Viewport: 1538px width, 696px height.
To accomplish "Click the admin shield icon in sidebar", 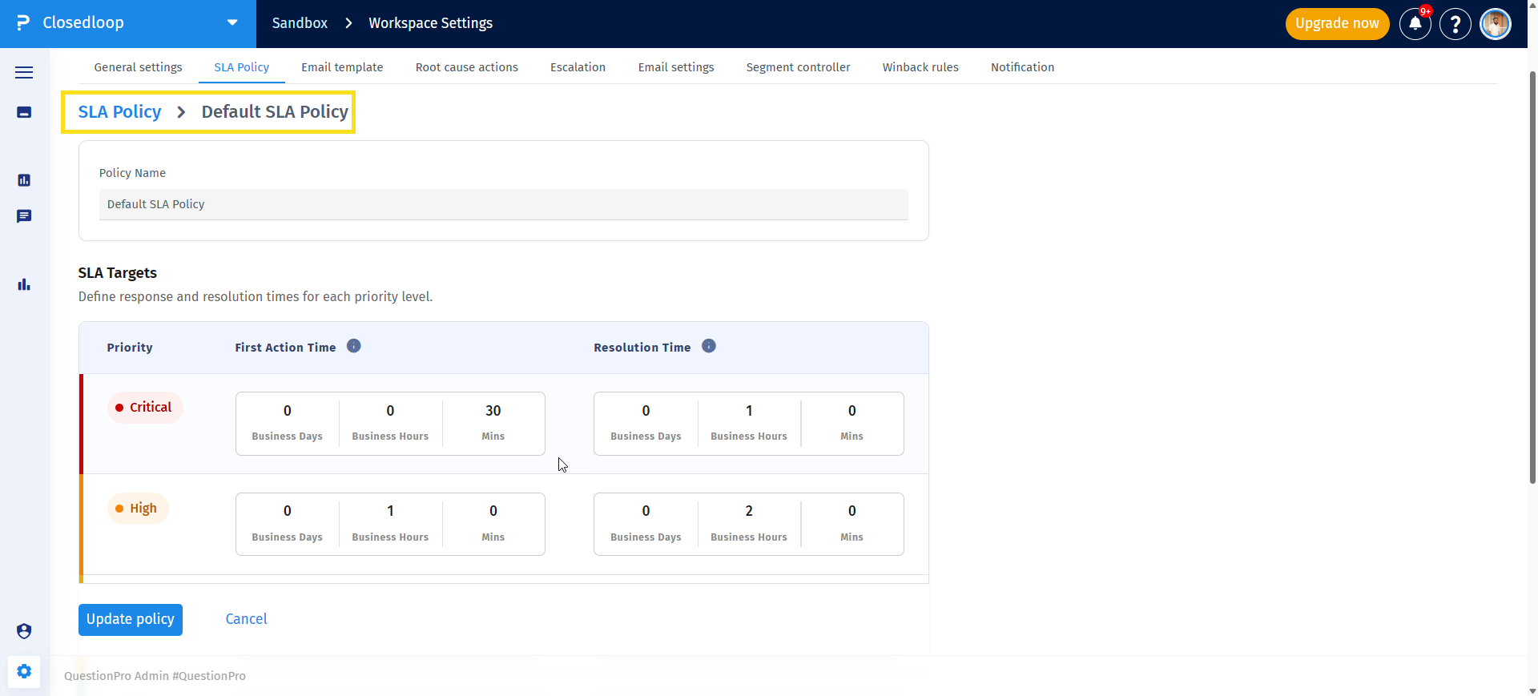I will 24,631.
